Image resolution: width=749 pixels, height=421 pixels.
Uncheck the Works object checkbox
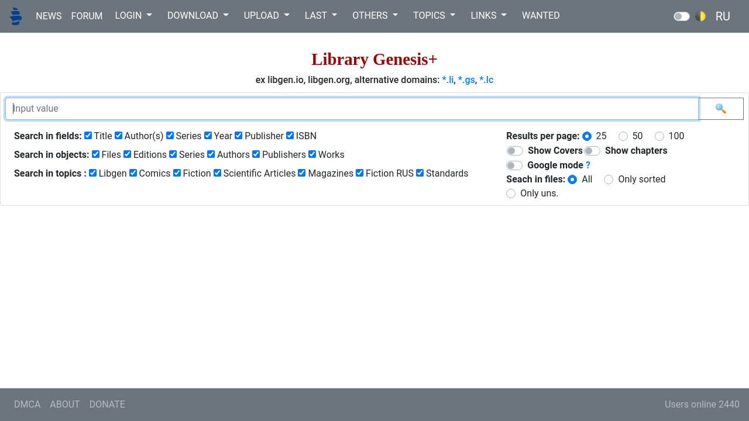pyautogui.click(x=312, y=154)
